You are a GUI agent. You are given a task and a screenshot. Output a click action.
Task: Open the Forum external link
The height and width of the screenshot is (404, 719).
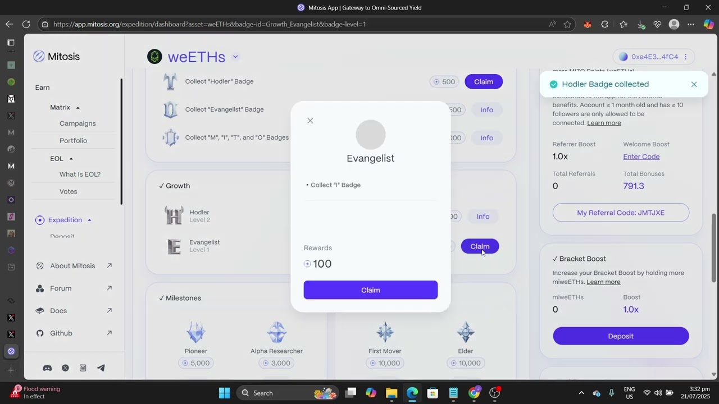[73, 288]
